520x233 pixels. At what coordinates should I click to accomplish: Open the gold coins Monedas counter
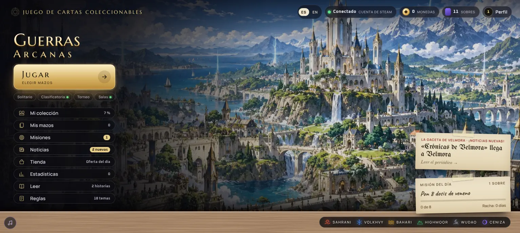419,12
